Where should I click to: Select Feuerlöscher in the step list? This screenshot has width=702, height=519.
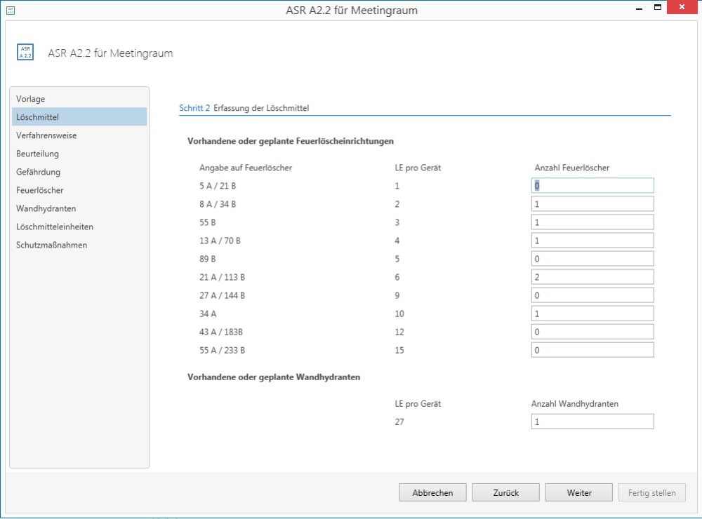pyautogui.click(x=40, y=190)
